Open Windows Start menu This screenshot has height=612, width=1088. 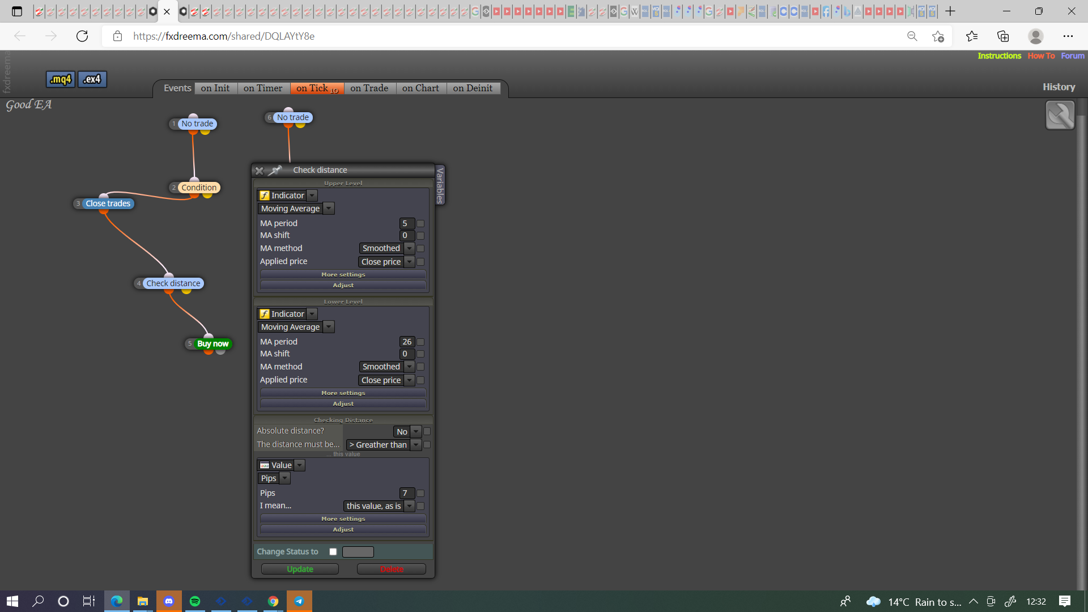pos(12,601)
